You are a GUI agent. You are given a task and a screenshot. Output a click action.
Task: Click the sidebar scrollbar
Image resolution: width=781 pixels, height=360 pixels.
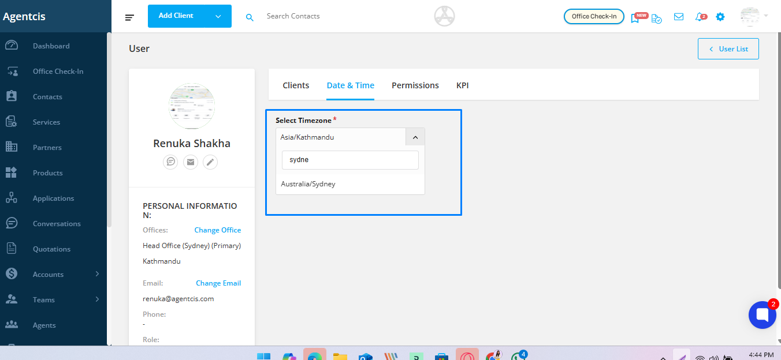(x=109, y=130)
